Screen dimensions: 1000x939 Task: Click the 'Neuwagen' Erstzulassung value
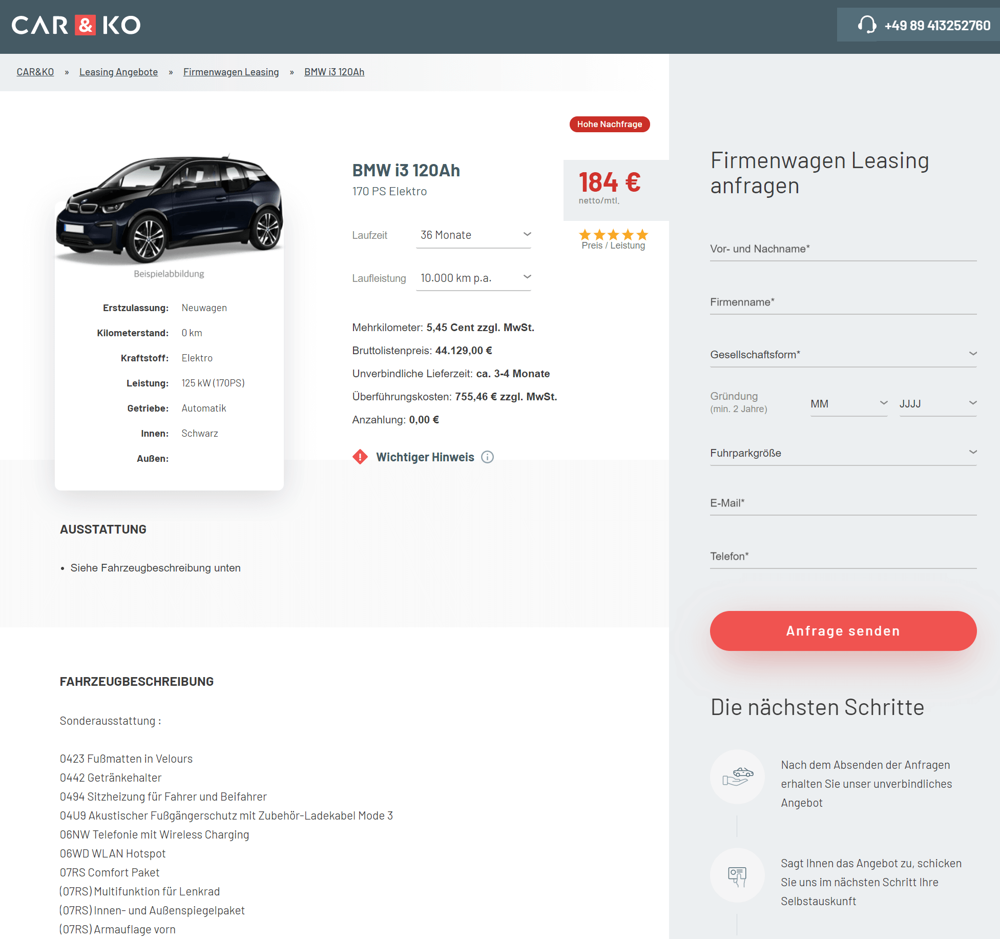coord(204,308)
